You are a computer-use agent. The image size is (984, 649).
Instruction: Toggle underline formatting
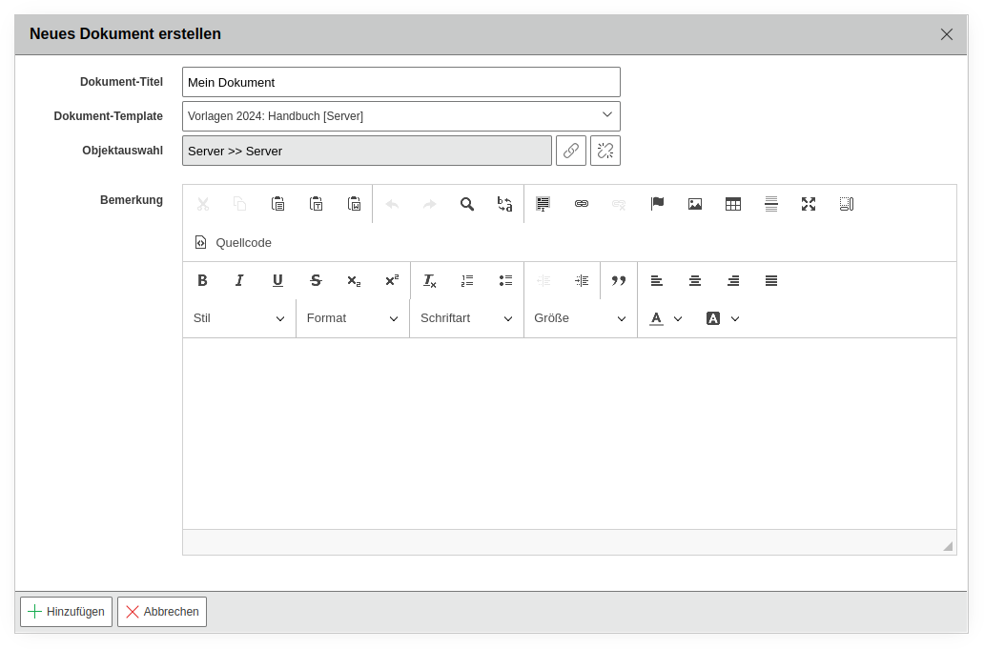tap(277, 280)
